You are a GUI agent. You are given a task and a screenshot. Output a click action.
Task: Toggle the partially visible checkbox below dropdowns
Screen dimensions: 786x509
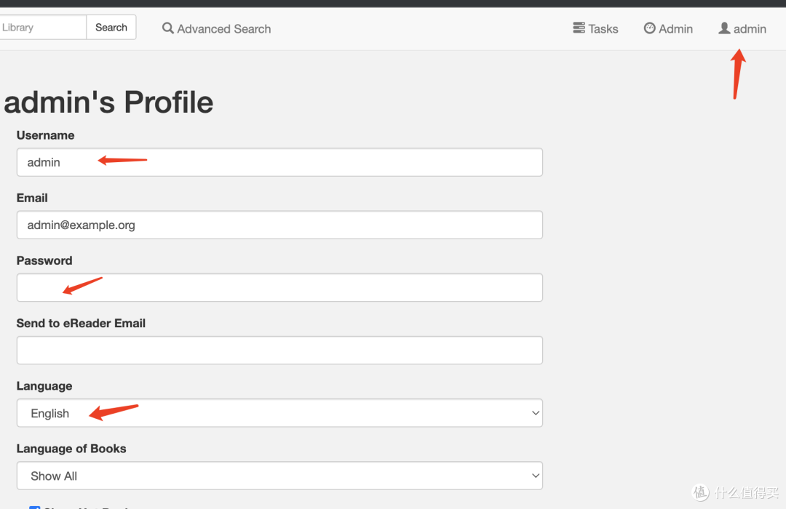[34, 507]
